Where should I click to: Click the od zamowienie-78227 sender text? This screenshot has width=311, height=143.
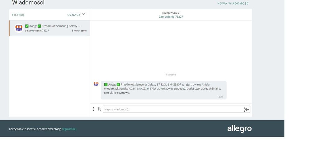tap(37, 31)
